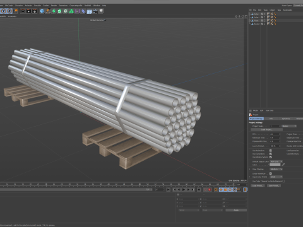Click the coordinate system toggle icon

[x=16, y=11]
